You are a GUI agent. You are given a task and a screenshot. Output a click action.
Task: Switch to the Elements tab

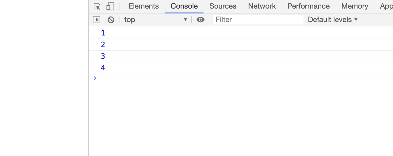pyautogui.click(x=143, y=6)
